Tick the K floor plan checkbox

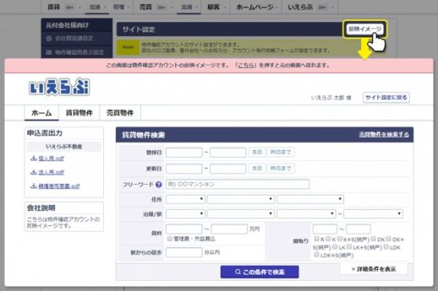click(x=328, y=239)
